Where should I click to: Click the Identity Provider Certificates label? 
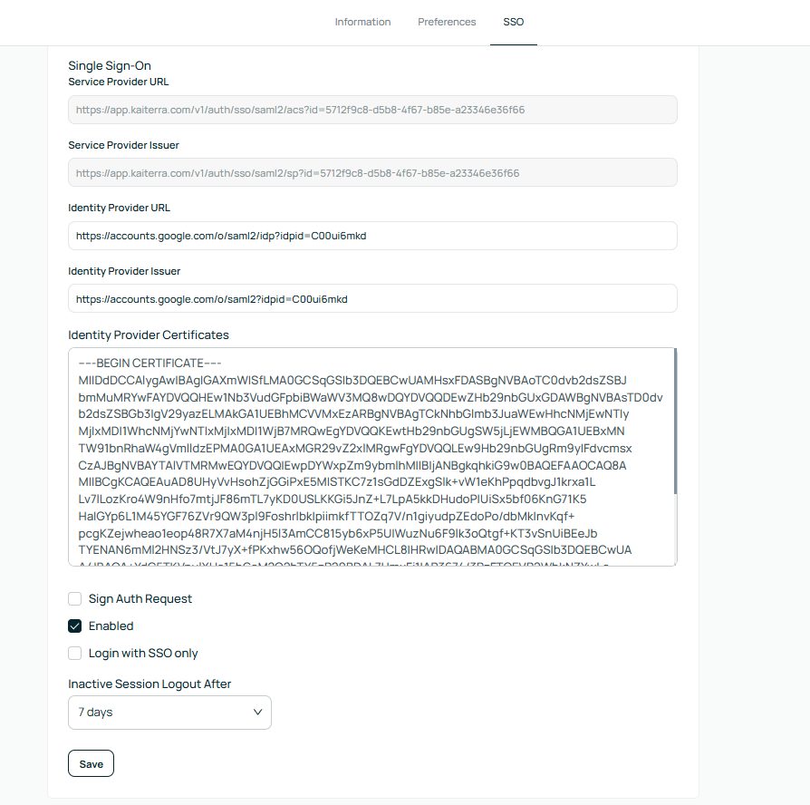click(149, 335)
